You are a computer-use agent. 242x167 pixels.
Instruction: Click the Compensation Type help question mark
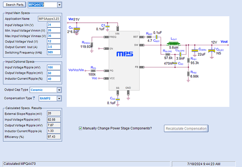34,98
